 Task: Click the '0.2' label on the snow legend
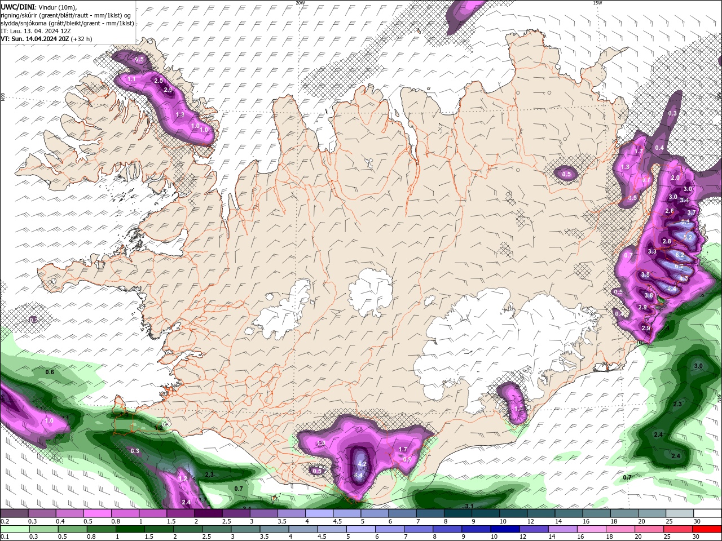5,521
